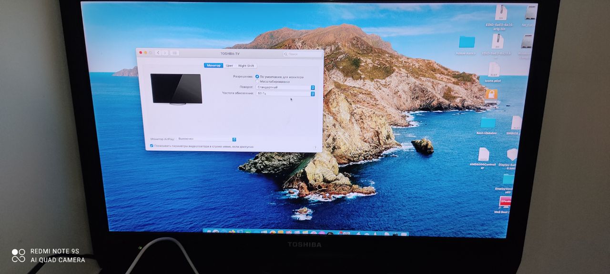Select the Новая папка folder on desktop
Screen dimensions: 610x274
467,42
